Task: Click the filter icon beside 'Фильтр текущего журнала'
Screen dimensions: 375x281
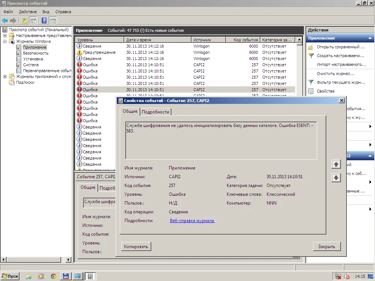Action: (x=311, y=82)
